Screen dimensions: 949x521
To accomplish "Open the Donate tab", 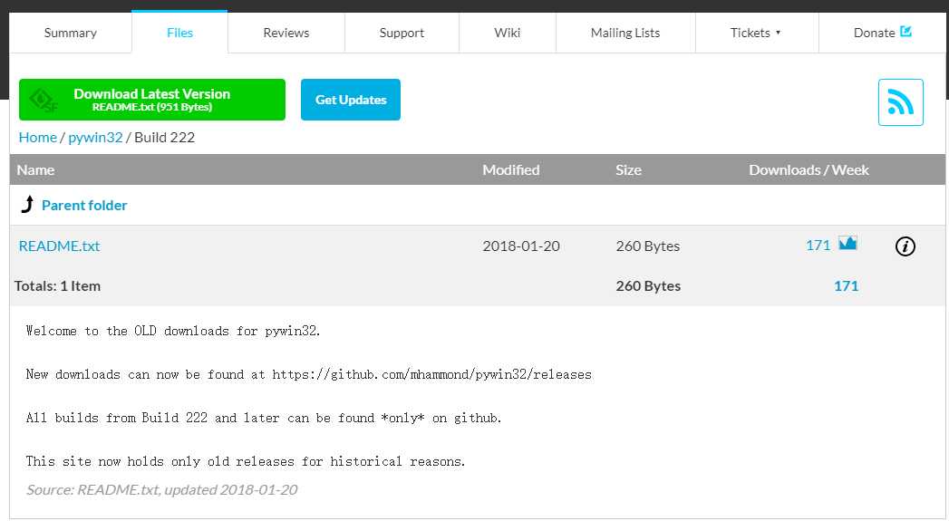I will pyautogui.click(x=882, y=33).
